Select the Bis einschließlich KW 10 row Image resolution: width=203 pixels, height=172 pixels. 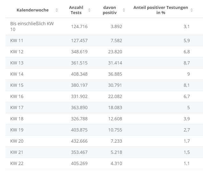(x=32, y=26)
